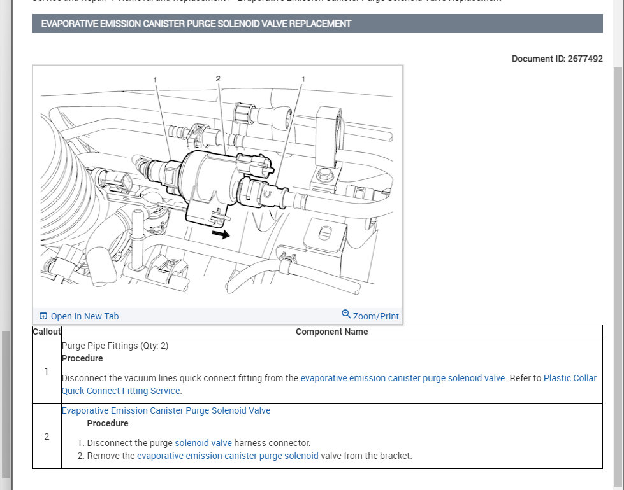
Task: Open the Evaporative Emission Canister Purge Solenoid Valve heading link
Action: click(x=166, y=410)
